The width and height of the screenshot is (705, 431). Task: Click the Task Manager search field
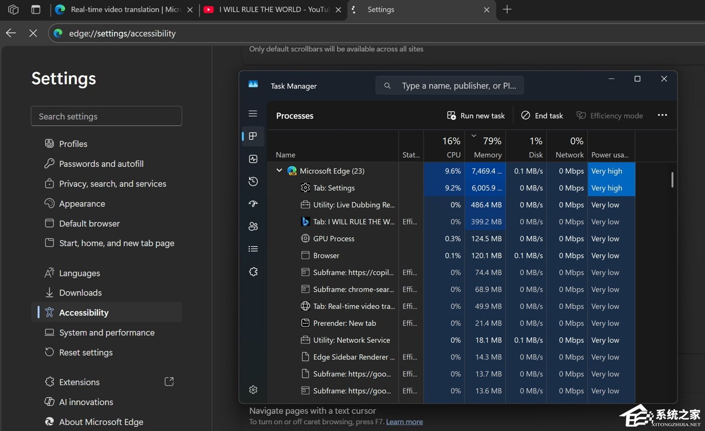coord(449,85)
